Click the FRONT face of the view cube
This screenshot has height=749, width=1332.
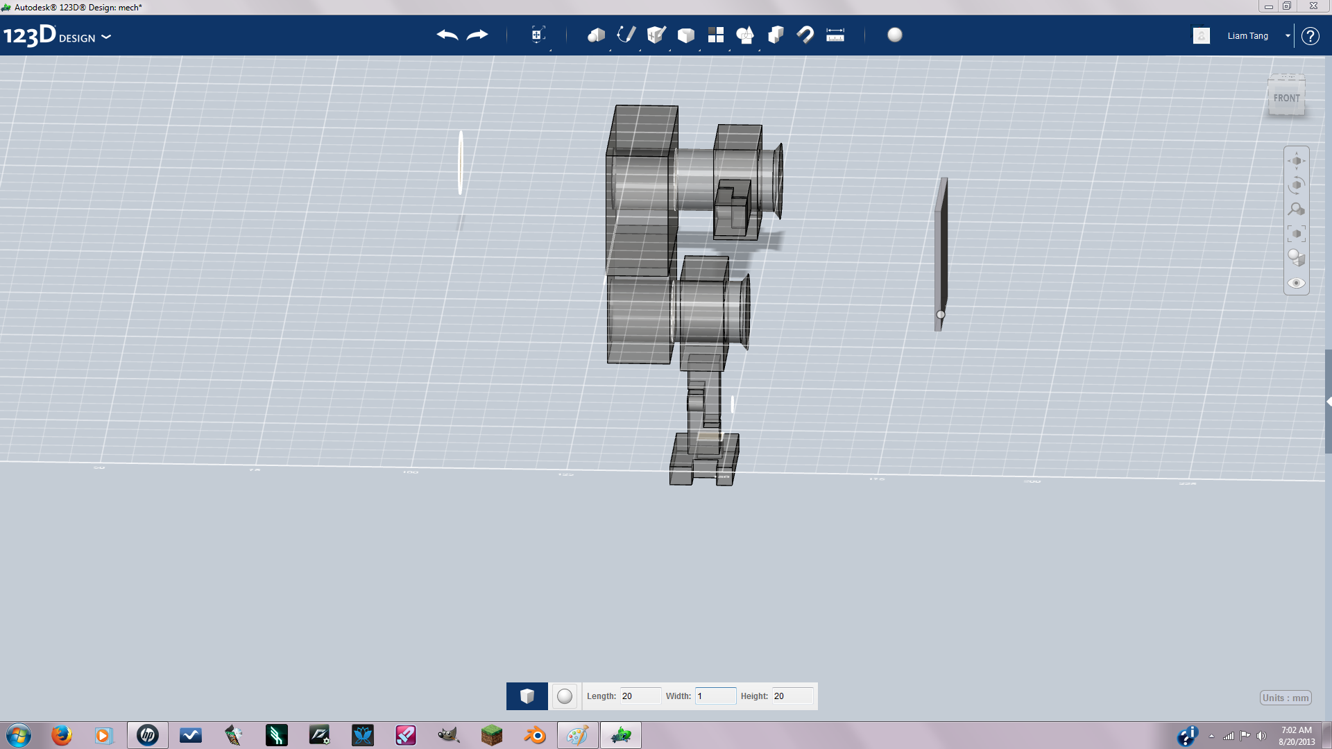(1286, 98)
